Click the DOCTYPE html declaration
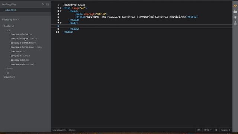The width and height of the screenshot is (238, 134). (74, 5)
